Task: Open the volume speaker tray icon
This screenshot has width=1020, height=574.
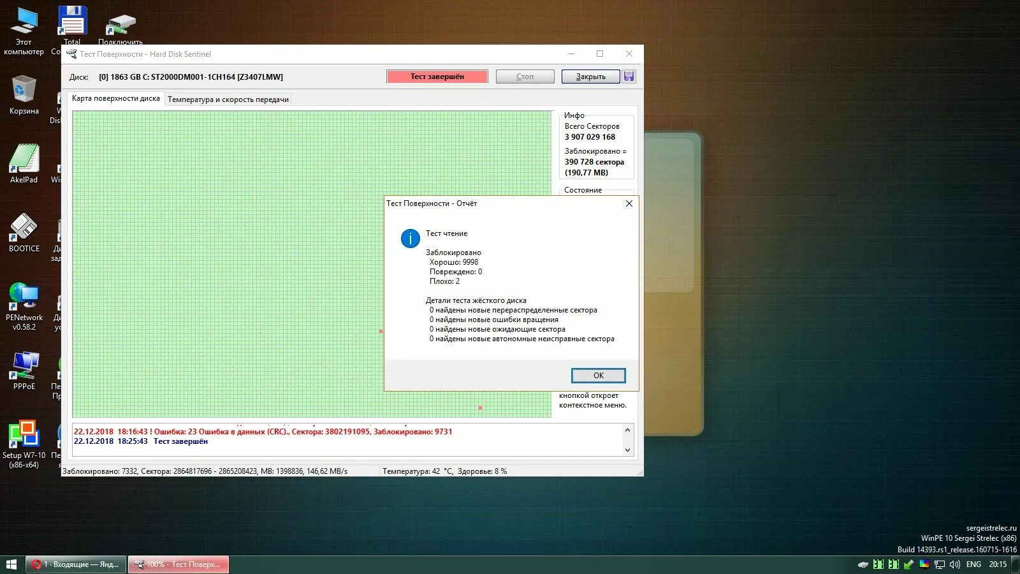Action: 955,564
